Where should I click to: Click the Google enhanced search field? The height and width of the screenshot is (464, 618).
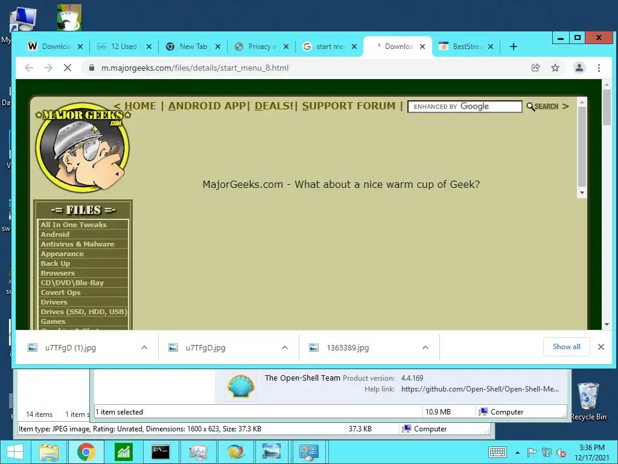tap(465, 106)
